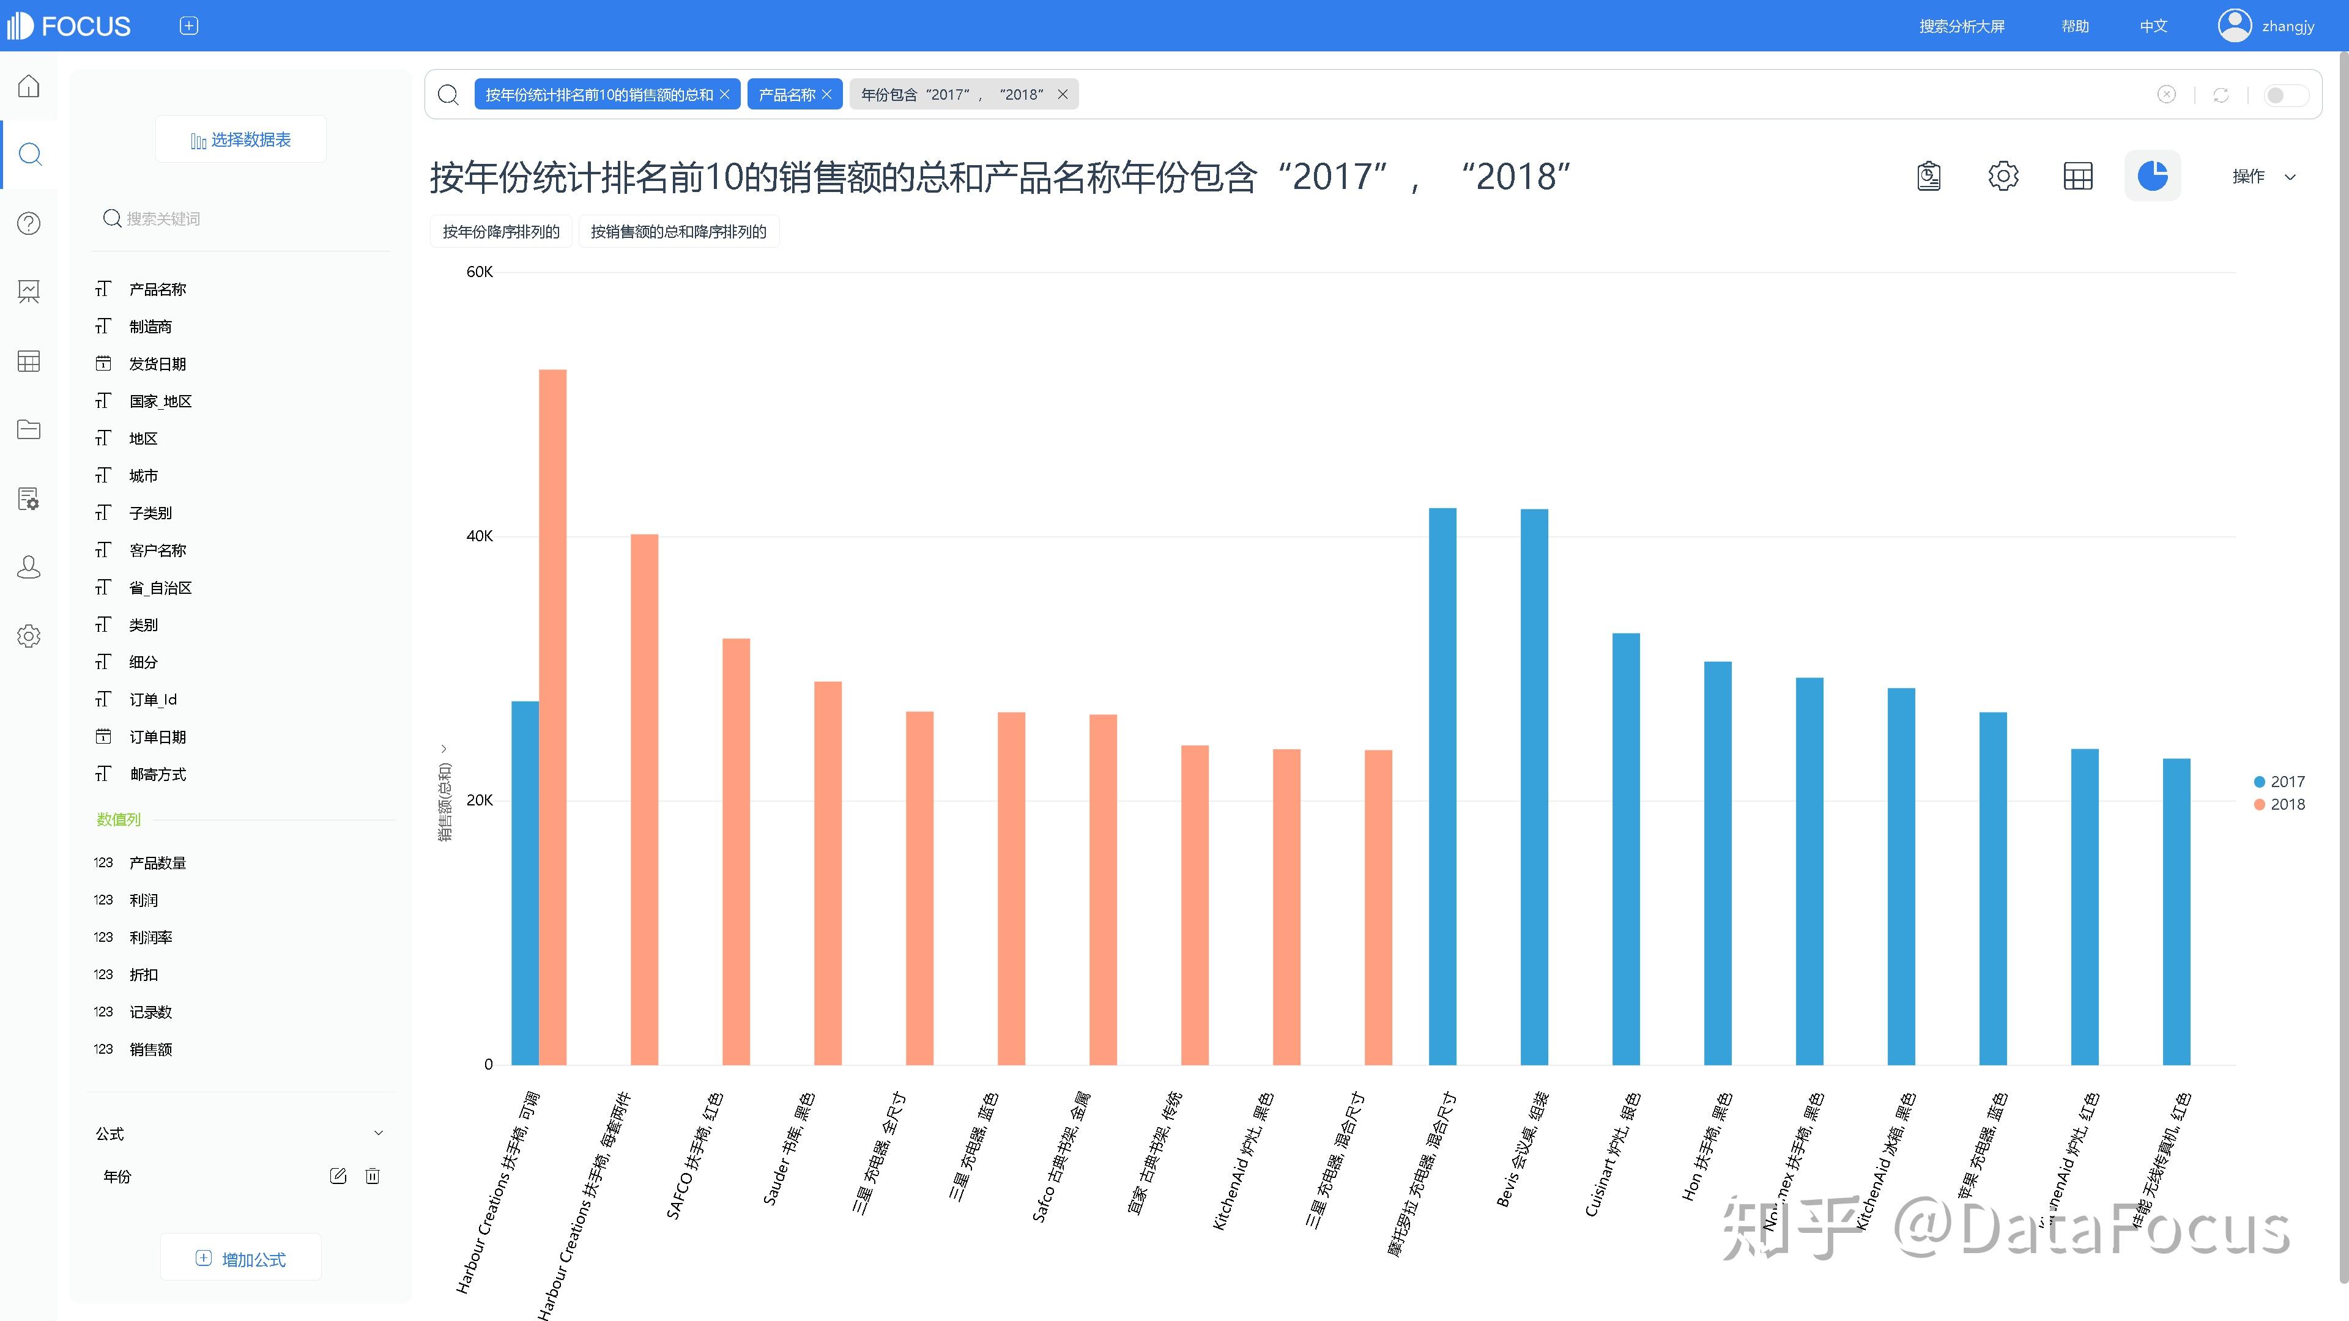2349x1321 pixels.
Task: Toggle 2017 series in chart legend
Action: [2279, 782]
